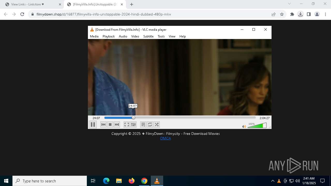Show hidden tray icons chevron
Screen dimensions: 331x186
(273, 181)
